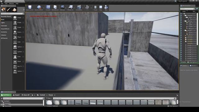
Task: Open the Settings toolbar icon
Action: coord(62,7)
